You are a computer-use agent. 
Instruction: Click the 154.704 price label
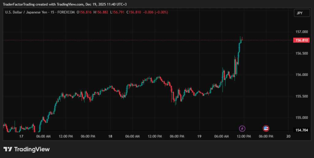302,130
